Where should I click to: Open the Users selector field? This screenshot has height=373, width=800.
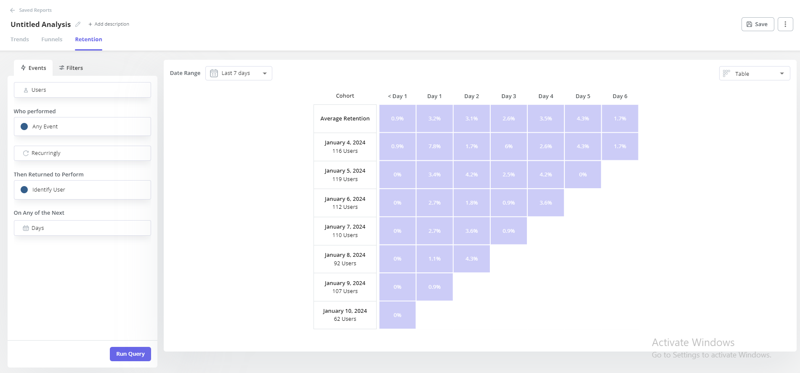pos(82,90)
